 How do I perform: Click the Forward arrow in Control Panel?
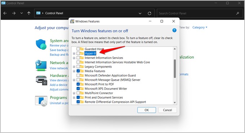(x=14, y=13)
